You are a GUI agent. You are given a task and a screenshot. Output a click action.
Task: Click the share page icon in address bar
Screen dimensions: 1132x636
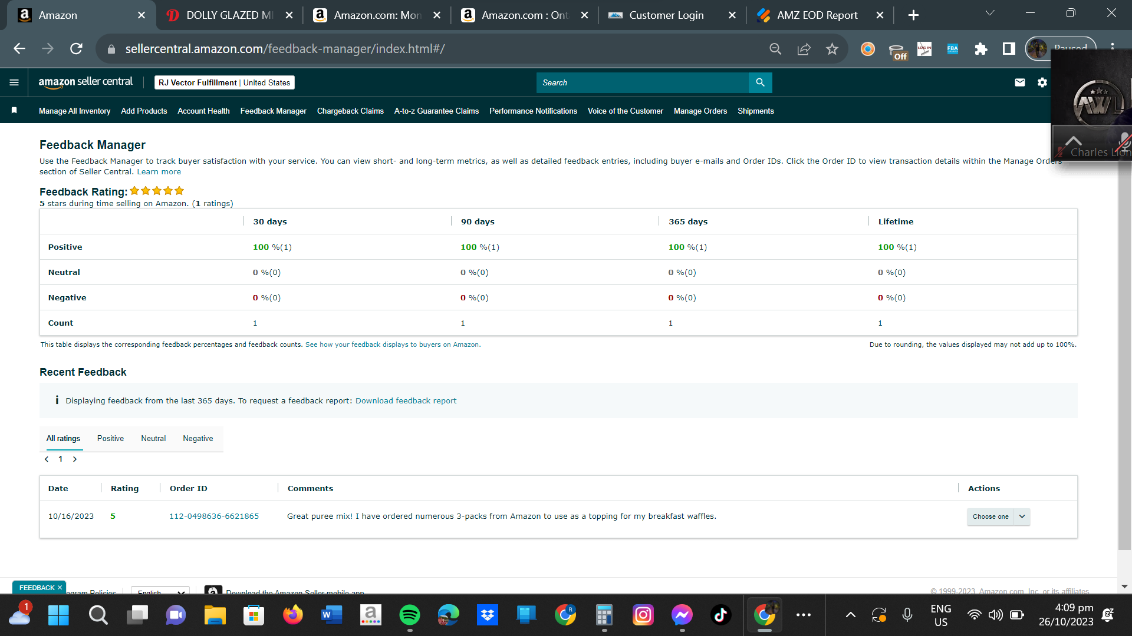pos(804,49)
